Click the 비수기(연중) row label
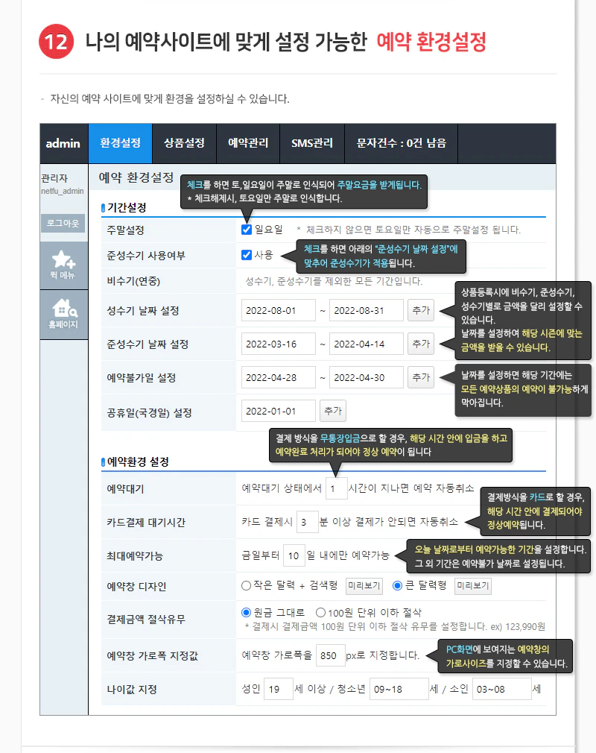596x753 pixels. [x=133, y=281]
